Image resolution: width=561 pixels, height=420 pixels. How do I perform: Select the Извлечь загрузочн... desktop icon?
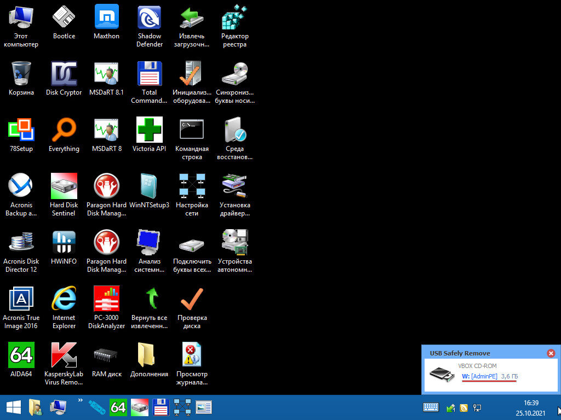(x=192, y=26)
